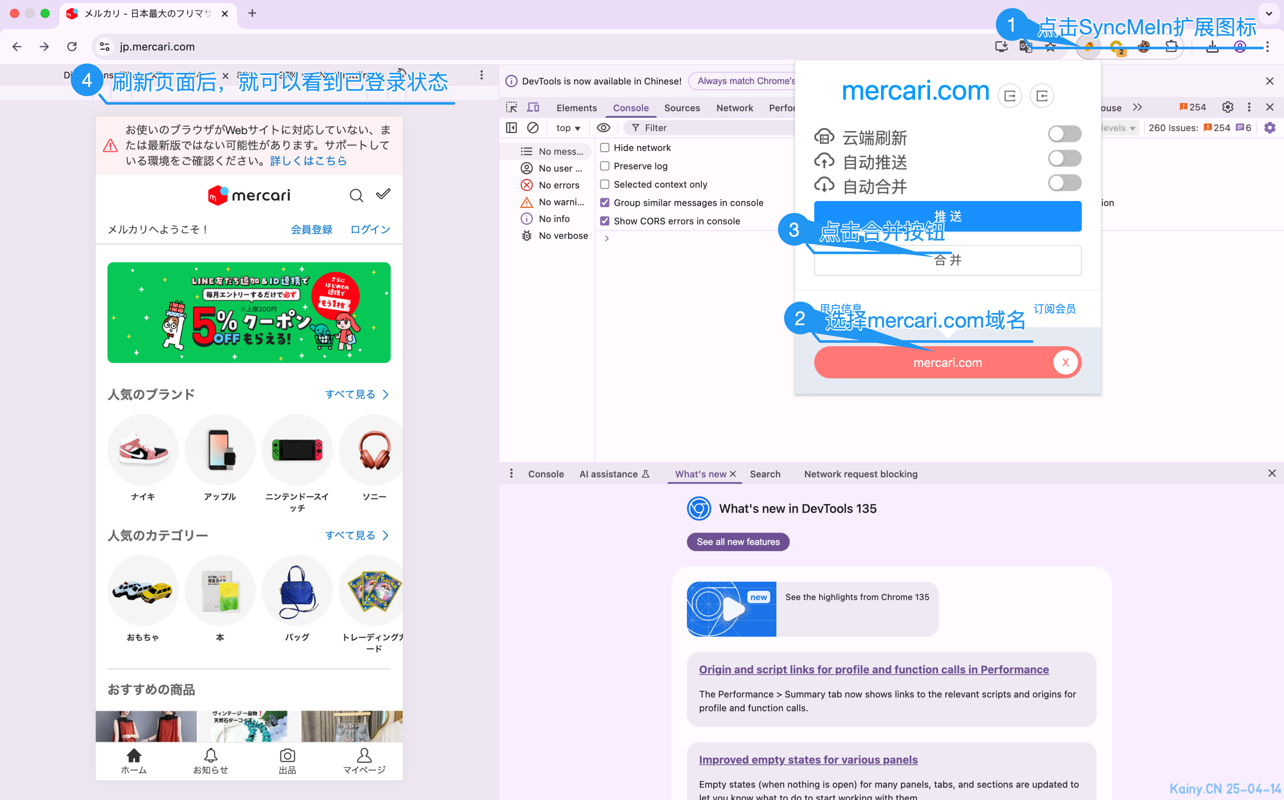Click the search magnifier icon on Mercari
1284x800 pixels.
[356, 196]
